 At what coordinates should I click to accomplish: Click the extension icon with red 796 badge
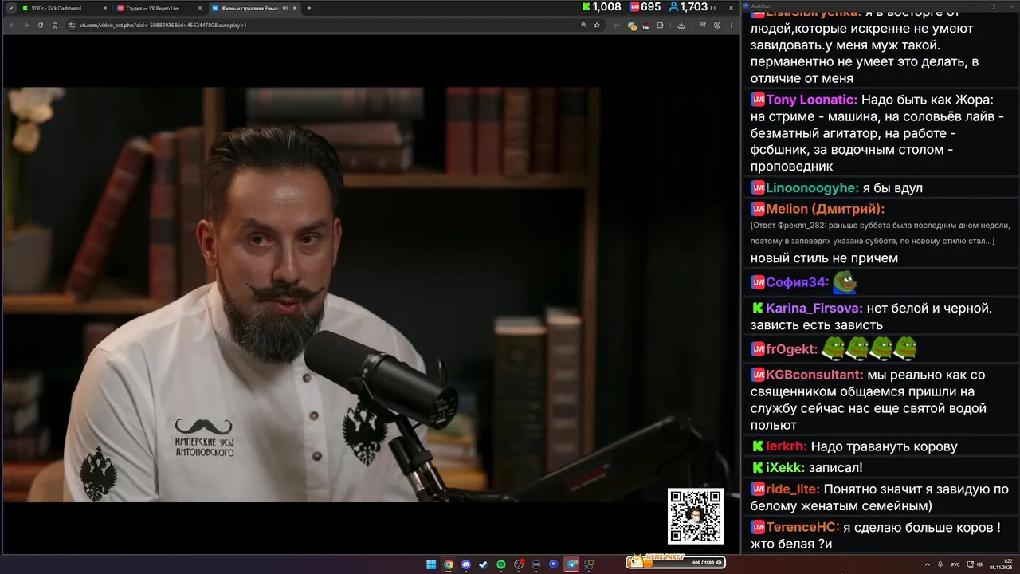point(645,26)
